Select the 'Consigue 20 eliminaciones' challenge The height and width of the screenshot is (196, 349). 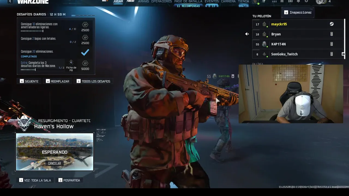pos(56,53)
